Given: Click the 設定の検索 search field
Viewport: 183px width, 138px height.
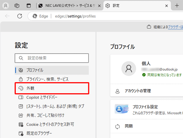Looking at the screenshot, I should tap(52, 58).
